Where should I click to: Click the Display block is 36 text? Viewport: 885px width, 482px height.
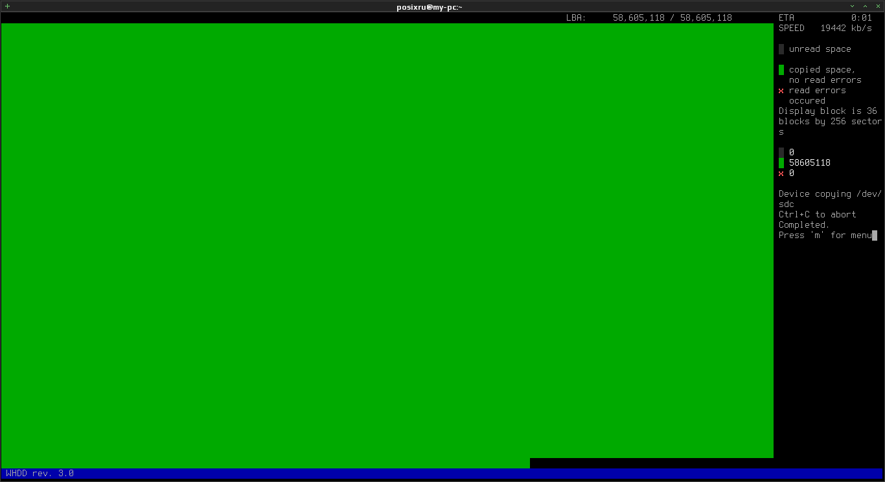click(x=828, y=111)
